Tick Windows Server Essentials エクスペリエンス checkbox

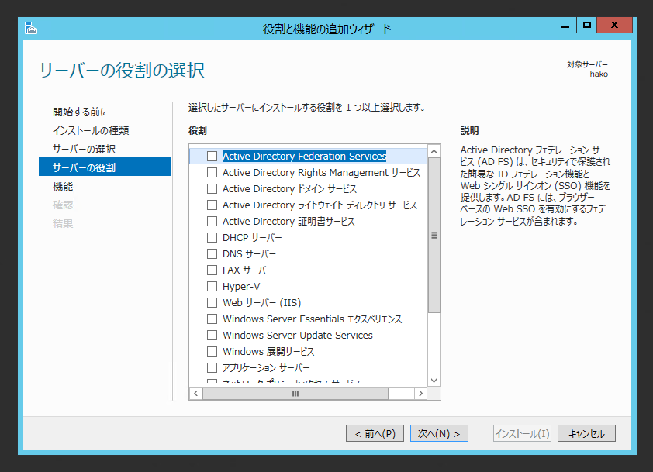pyautogui.click(x=212, y=319)
